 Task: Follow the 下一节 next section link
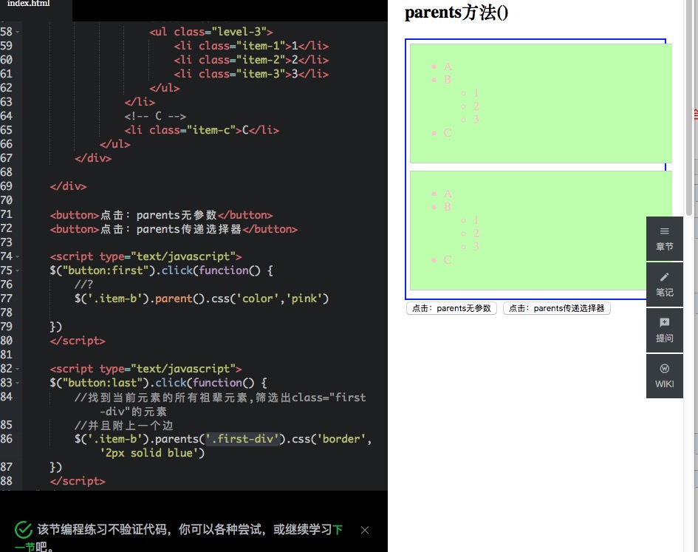point(338,529)
